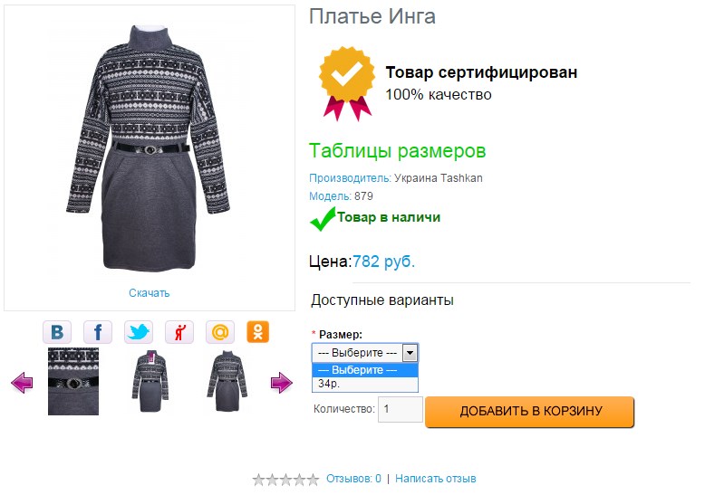
Task: Select the '--- Выберите ---' highlighted option
Action: 364,370
